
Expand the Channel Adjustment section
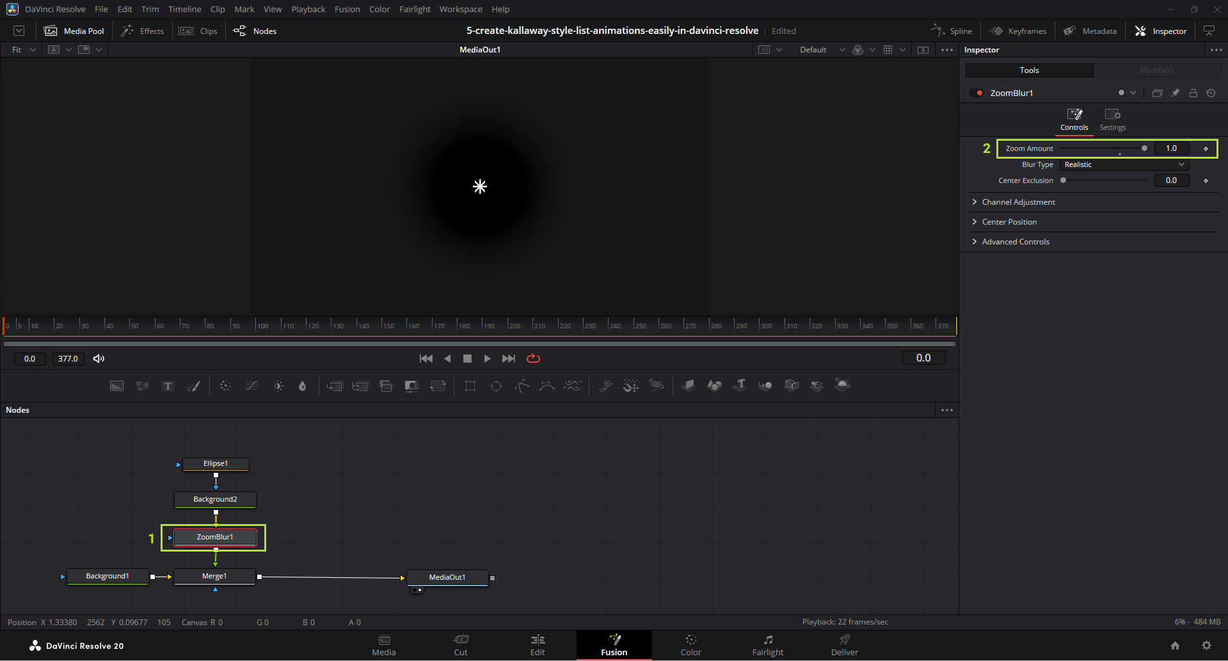click(1018, 202)
